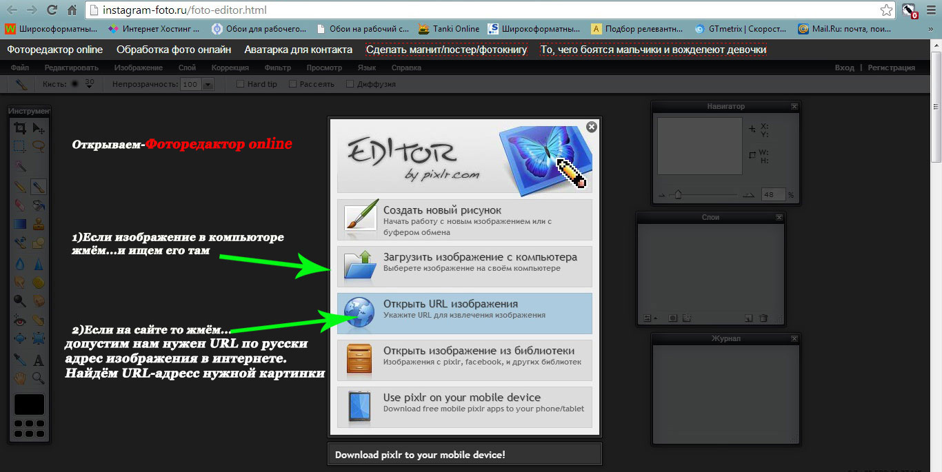Open the Просмотр menu
Image resolution: width=942 pixels, height=472 pixels.
pos(324,68)
